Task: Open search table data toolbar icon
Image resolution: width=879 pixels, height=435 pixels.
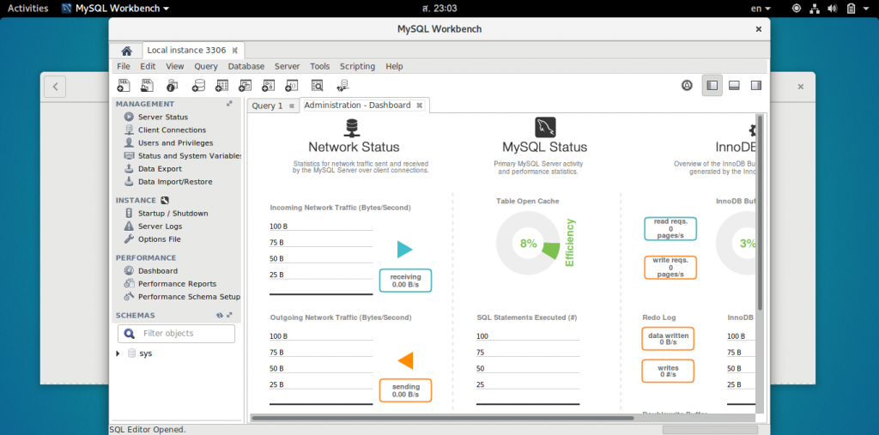Action: click(x=318, y=85)
